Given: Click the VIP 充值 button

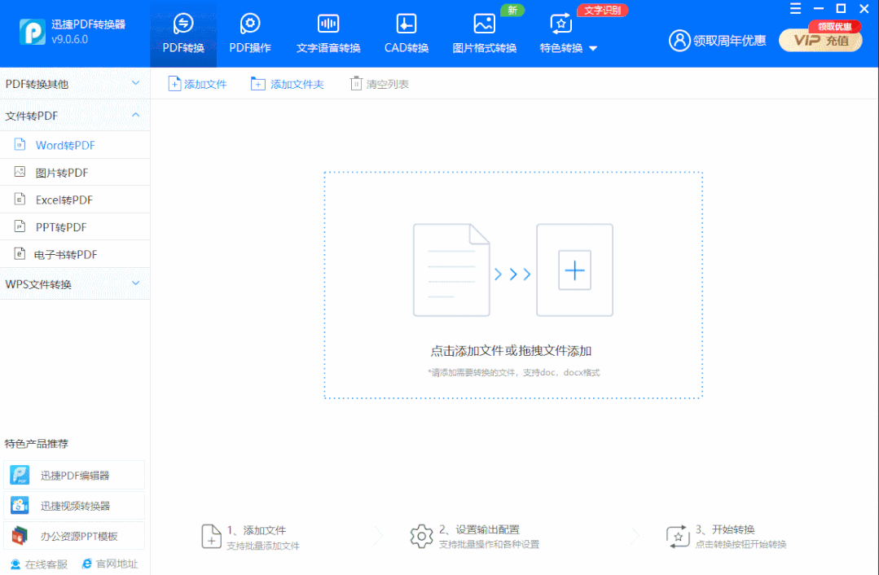Looking at the screenshot, I should pos(820,41).
